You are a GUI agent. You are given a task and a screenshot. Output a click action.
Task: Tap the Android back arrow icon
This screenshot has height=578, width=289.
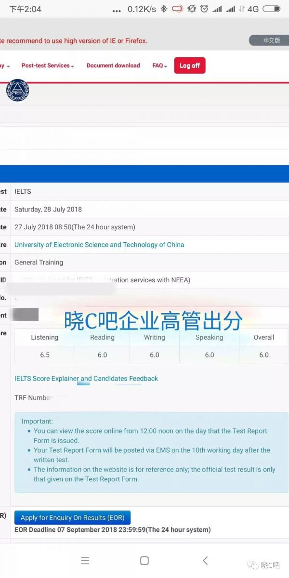click(205, 560)
